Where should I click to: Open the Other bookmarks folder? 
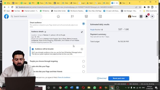coord(150,11)
